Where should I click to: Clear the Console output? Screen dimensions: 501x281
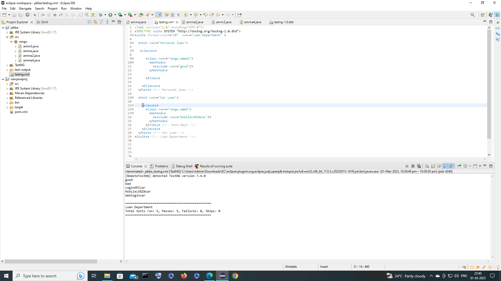click(x=427, y=166)
